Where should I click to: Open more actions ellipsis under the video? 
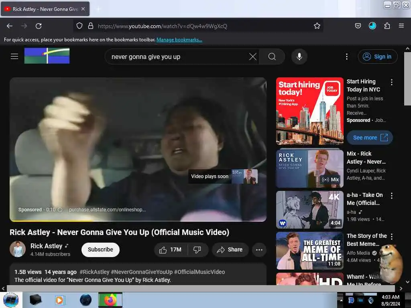[259, 250]
